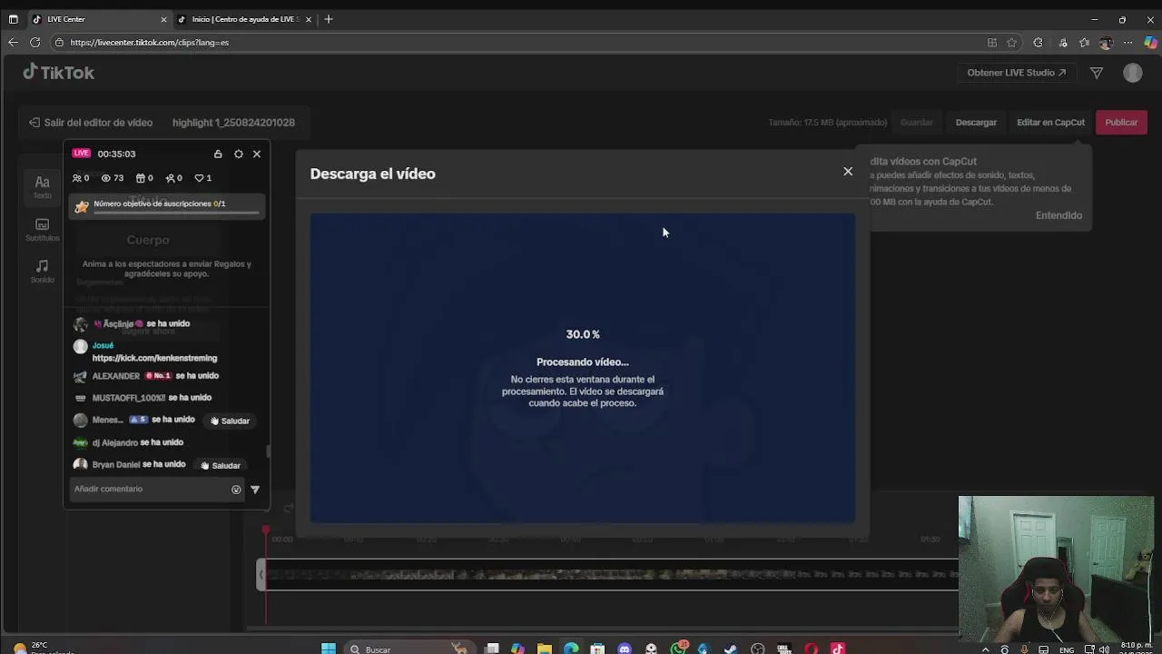1162x654 pixels.
Task: Click the ENG language indicator in tray
Action: (1067, 649)
